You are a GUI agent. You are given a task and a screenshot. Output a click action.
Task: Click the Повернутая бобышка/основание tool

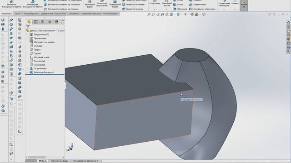(33, 4)
